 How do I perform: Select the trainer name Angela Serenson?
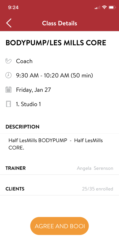[x=95, y=168]
